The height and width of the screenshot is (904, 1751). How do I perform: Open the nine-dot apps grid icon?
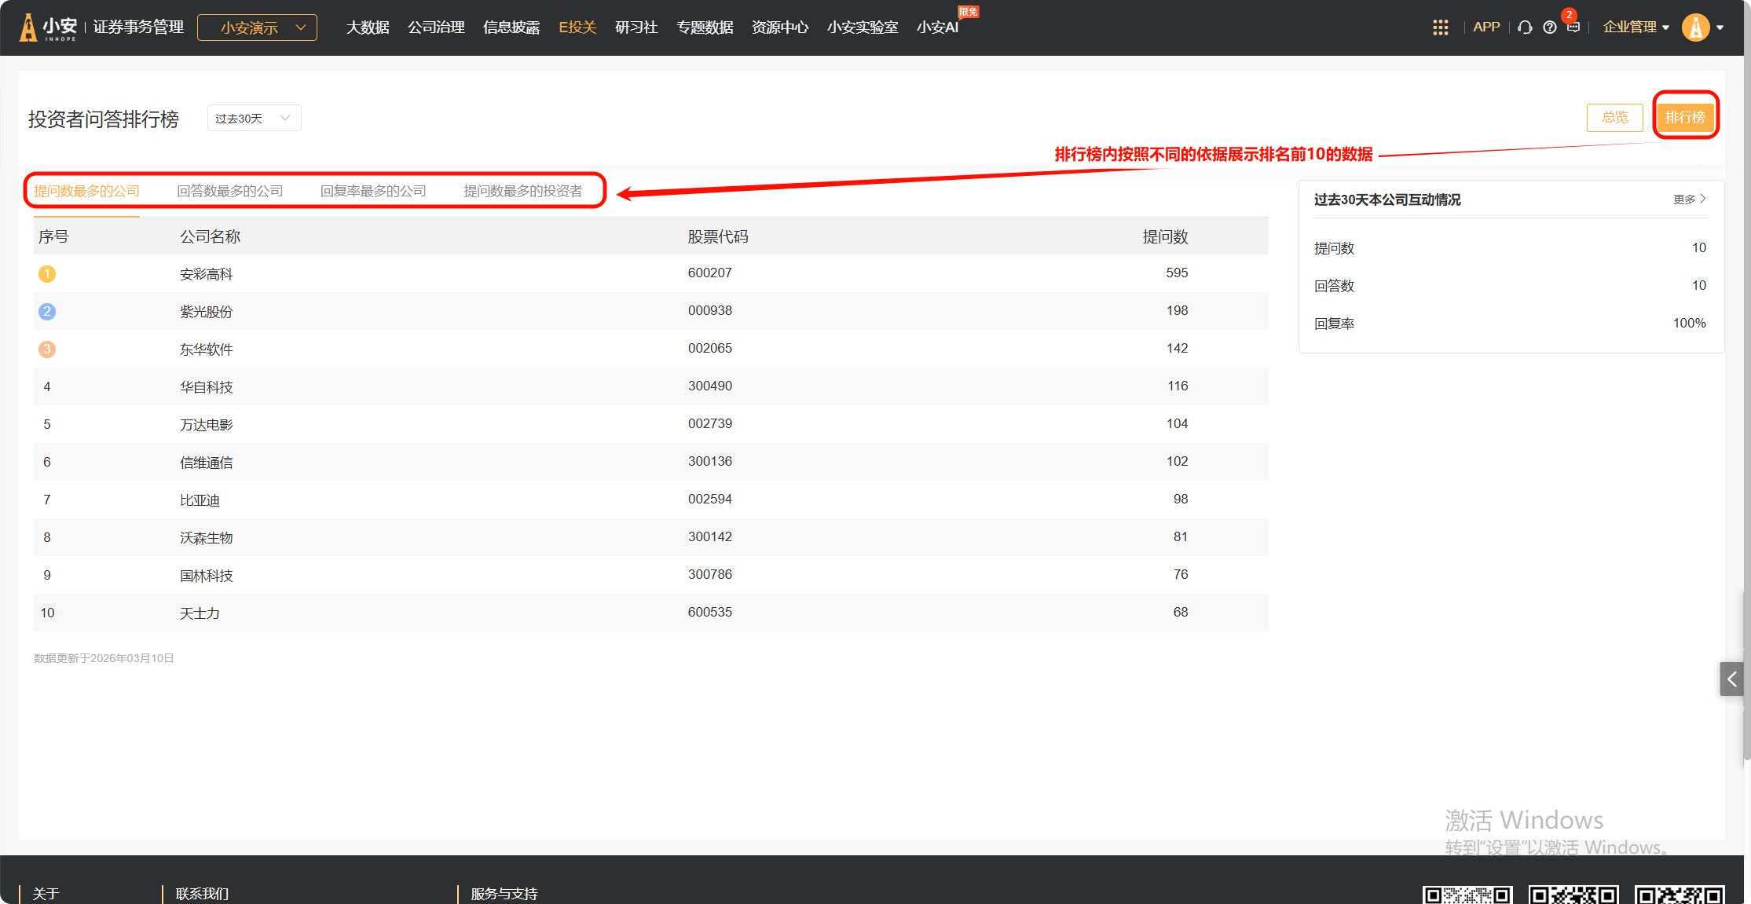[1440, 27]
